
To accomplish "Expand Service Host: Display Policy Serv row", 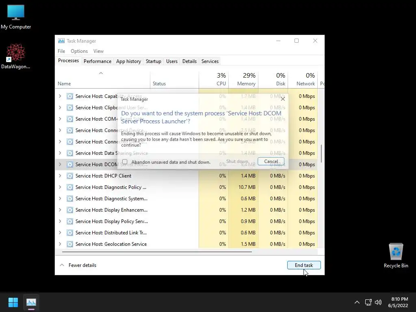I will 60,221.
